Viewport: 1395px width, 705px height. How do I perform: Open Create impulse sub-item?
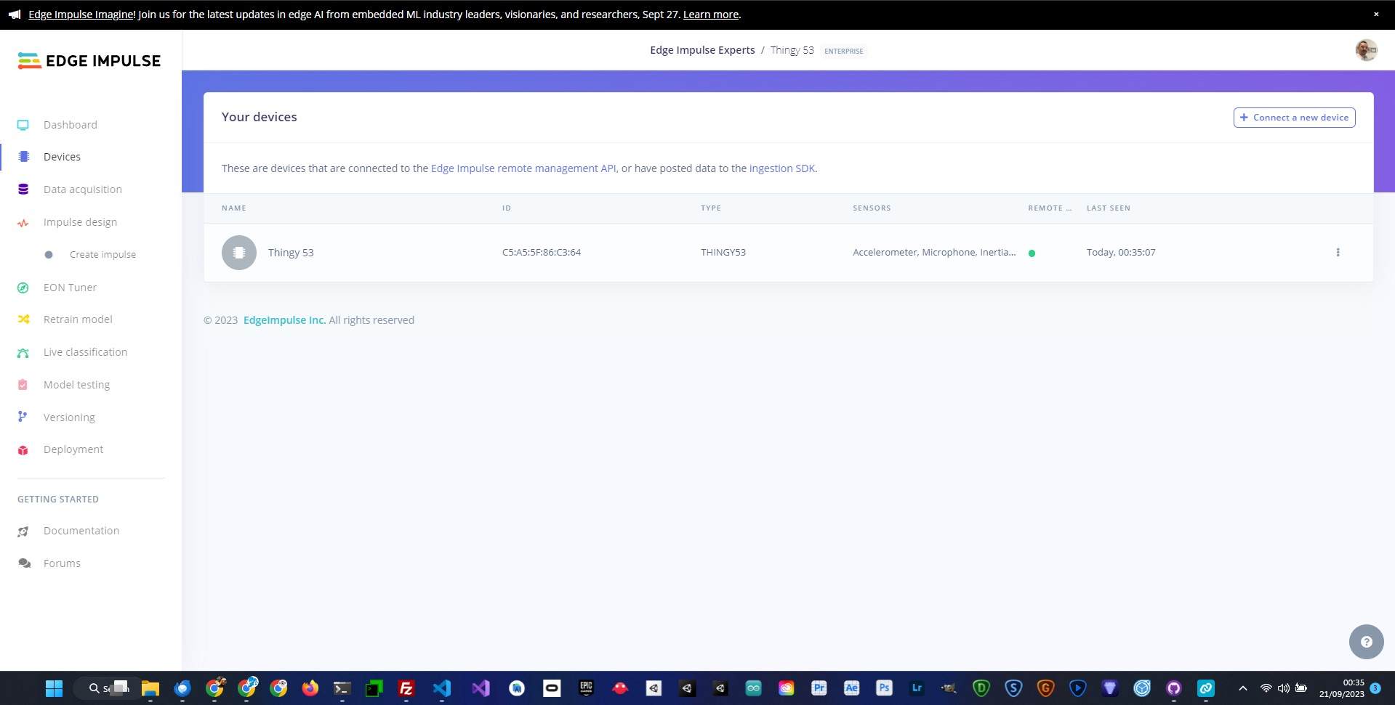(102, 255)
